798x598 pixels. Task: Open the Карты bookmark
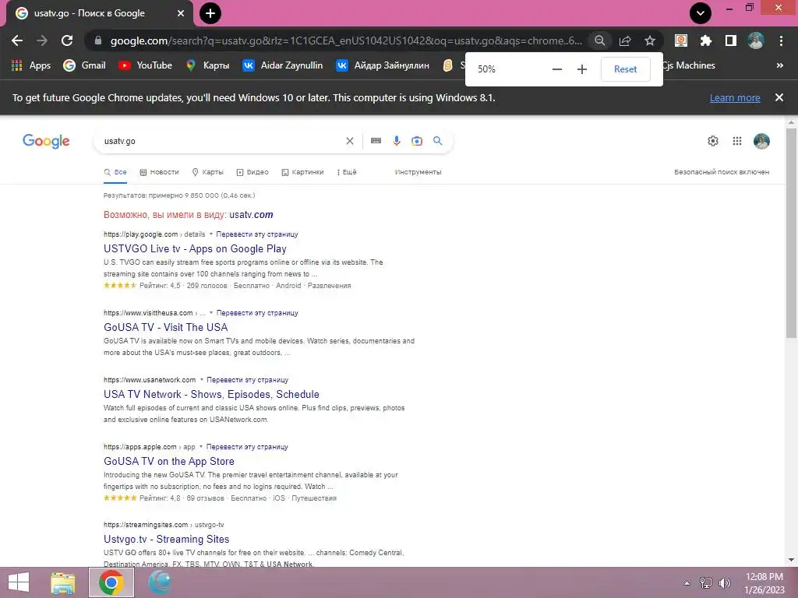pos(207,65)
